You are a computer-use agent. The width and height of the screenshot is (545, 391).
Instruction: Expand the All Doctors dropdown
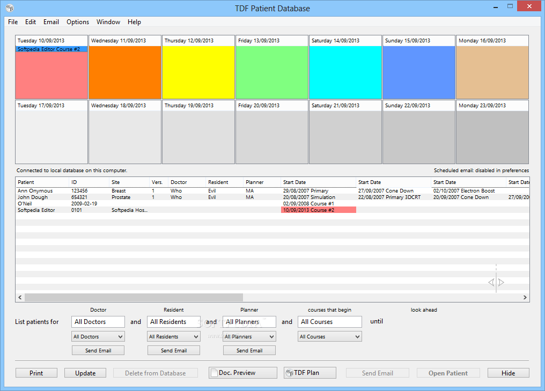point(98,336)
